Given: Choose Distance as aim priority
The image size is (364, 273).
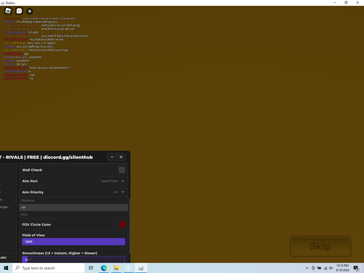Looking at the screenshot, I should point(74,200).
